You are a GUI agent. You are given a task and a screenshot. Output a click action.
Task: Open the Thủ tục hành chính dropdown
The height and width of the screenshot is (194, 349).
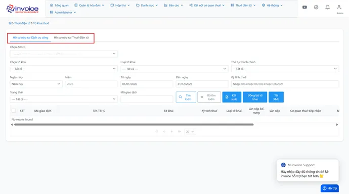tap(285, 69)
